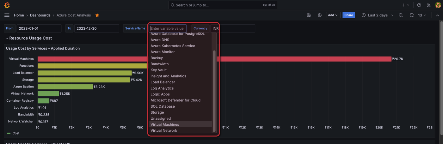Select Azure Database for PostgreSQL option
The height and width of the screenshot is (144, 443).
tap(180, 33)
